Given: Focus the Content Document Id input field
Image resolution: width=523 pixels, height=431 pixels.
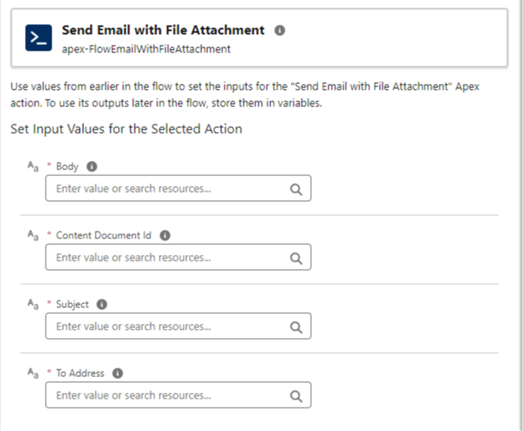Looking at the screenshot, I should [x=166, y=257].
